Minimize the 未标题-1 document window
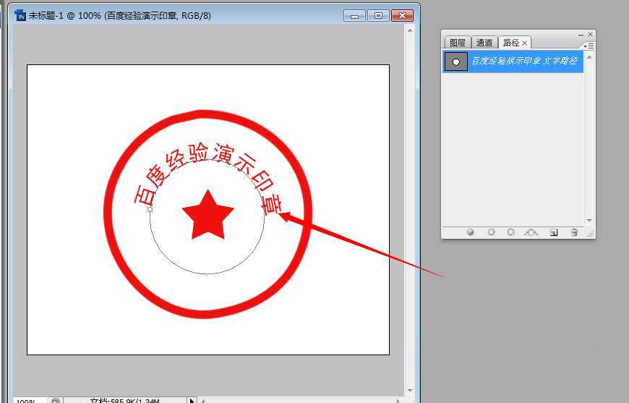 tap(354, 14)
